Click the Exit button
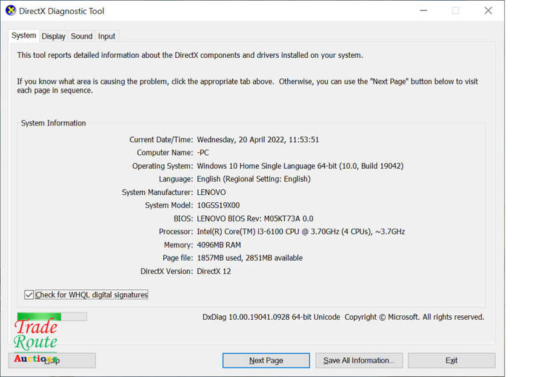 coord(452,360)
